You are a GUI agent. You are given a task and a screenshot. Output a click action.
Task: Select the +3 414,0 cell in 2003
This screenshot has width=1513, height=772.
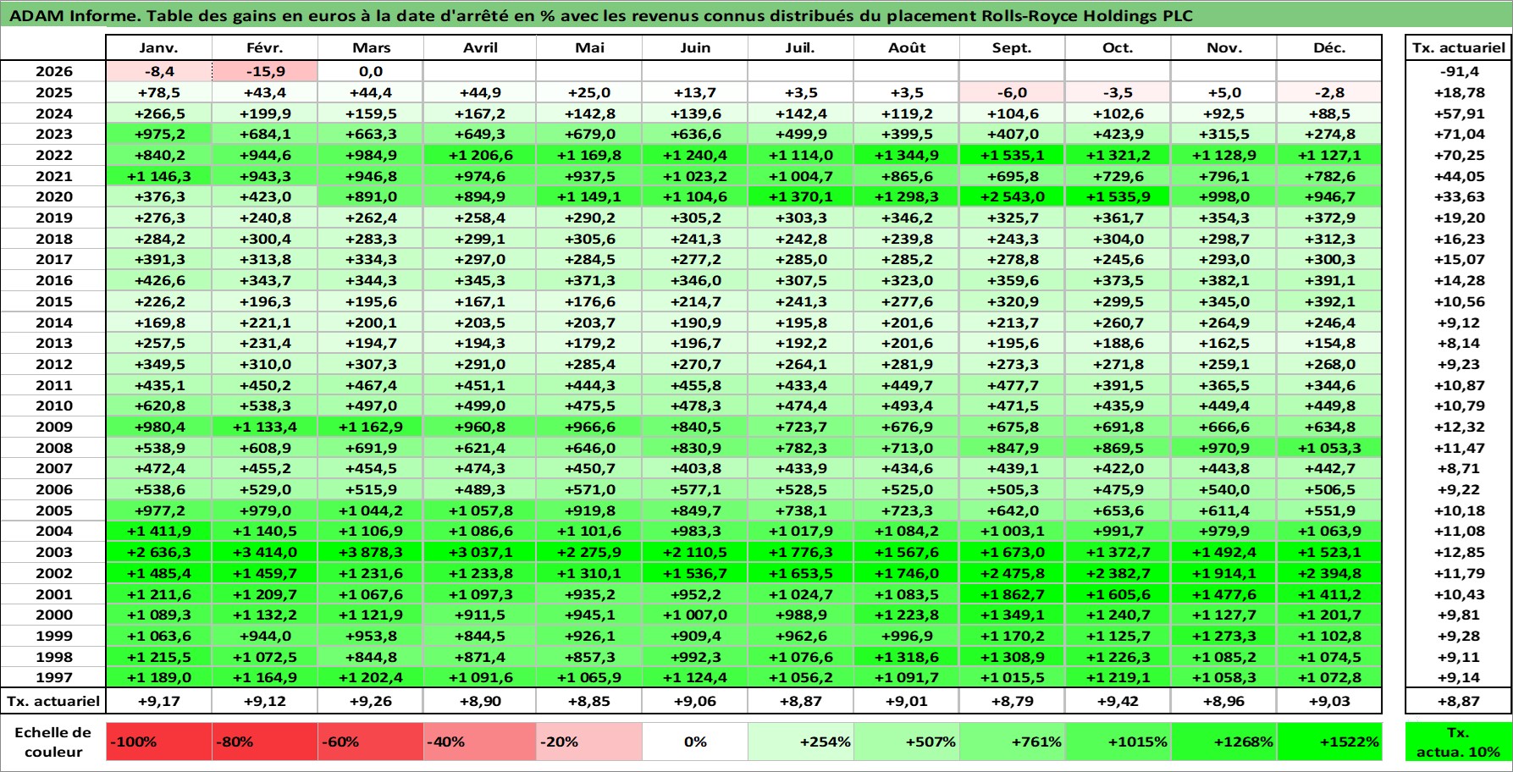pyautogui.click(x=265, y=552)
